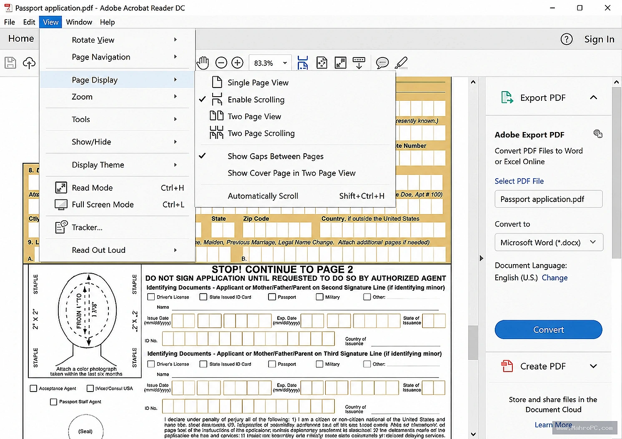Expand the Create PDF section chevron
The width and height of the screenshot is (622, 439).
594,366
